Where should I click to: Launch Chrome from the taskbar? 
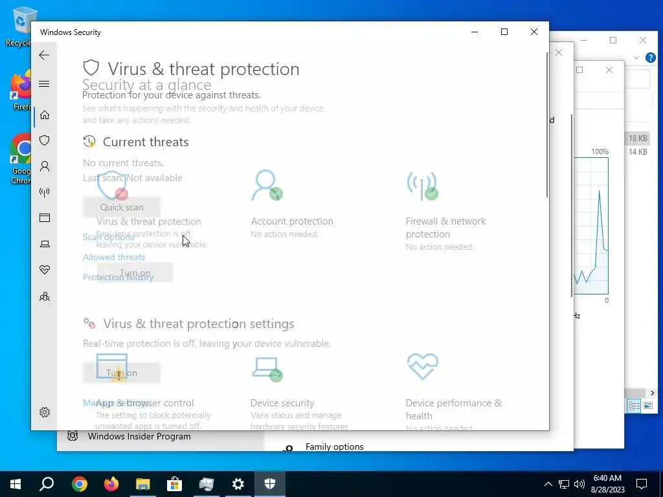coord(79,484)
